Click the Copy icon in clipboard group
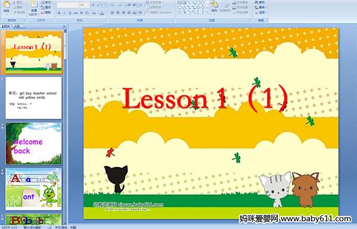357x229 pixels. coord(14,8)
